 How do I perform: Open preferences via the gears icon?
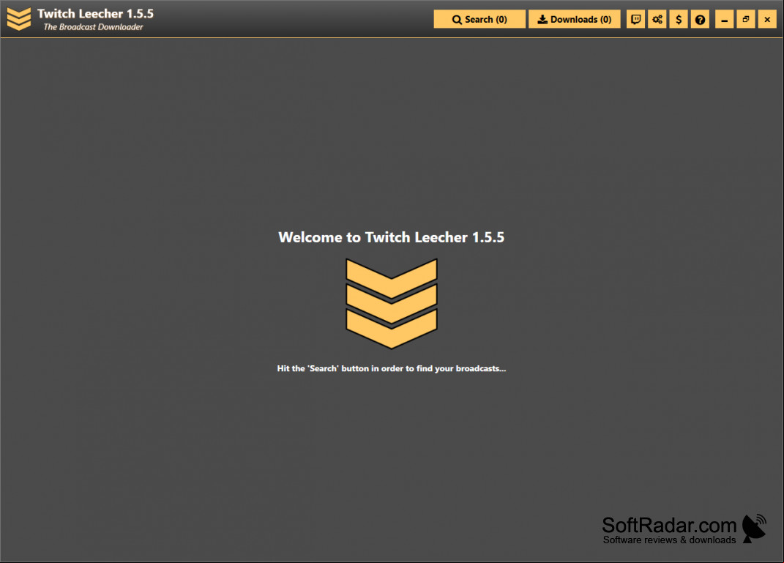pyautogui.click(x=657, y=20)
